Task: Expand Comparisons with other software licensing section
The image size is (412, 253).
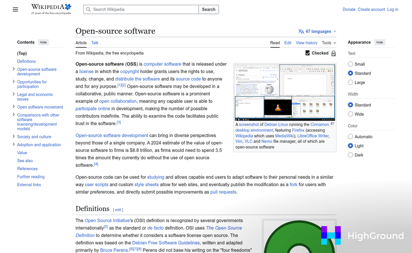Action: (x=13, y=115)
